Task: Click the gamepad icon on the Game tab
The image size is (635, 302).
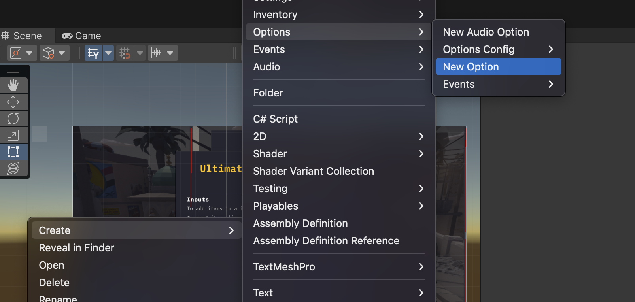Action: click(67, 36)
